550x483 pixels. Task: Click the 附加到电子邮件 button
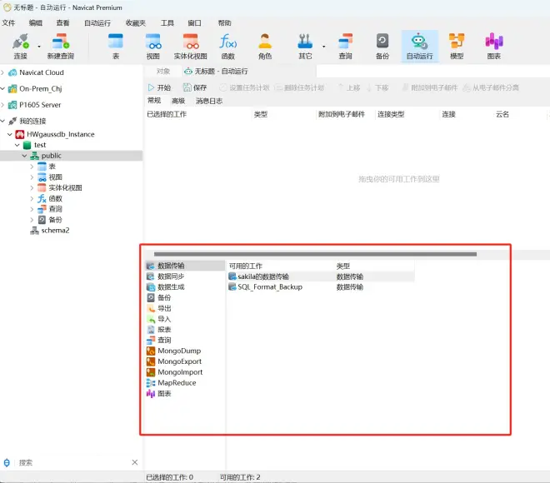click(430, 87)
